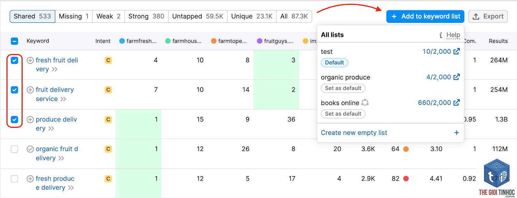Switch to the Weak 2 tab
This screenshot has width=517, height=198.
pyautogui.click(x=109, y=16)
